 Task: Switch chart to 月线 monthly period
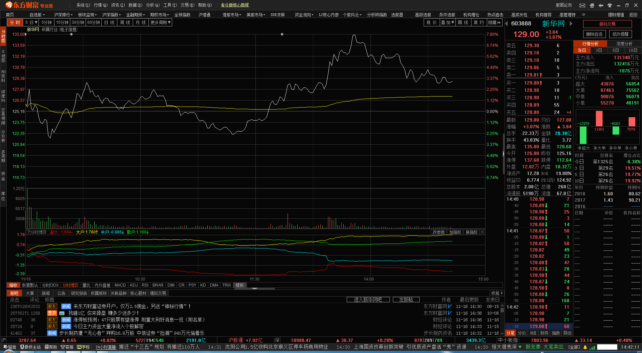pos(141,22)
